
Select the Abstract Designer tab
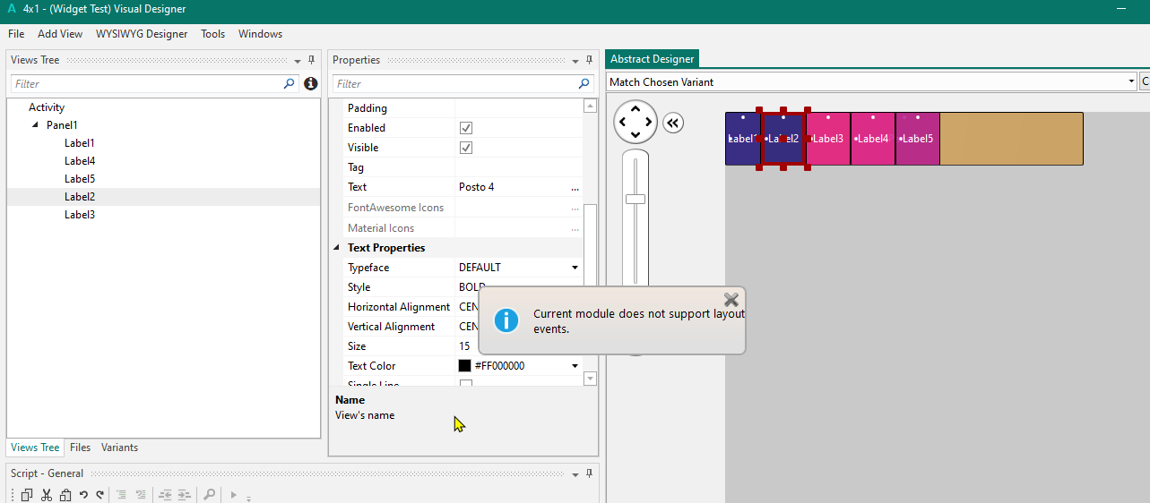652,59
